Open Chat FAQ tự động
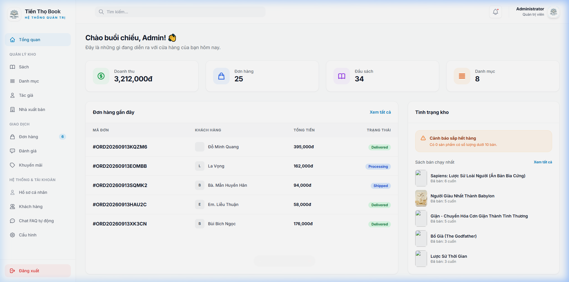This screenshot has width=569, height=282. click(x=38, y=221)
